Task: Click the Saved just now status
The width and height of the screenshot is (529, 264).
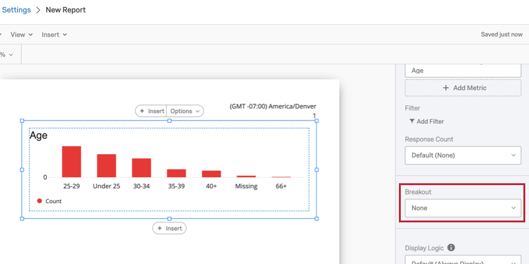Action: point(502,34)
